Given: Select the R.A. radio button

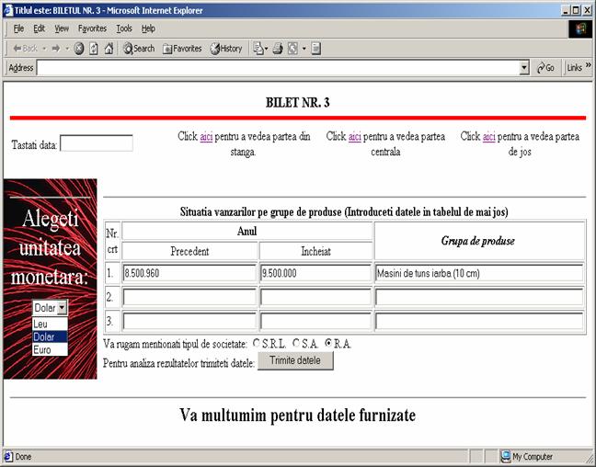Looking at the screenshot, I should (x=329, y=344).
